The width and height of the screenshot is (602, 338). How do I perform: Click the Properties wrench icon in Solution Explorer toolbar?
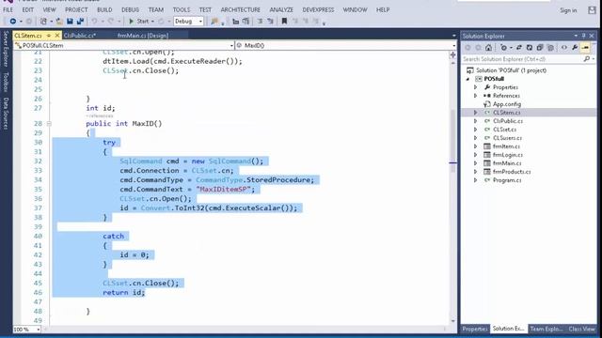(575, 48)
